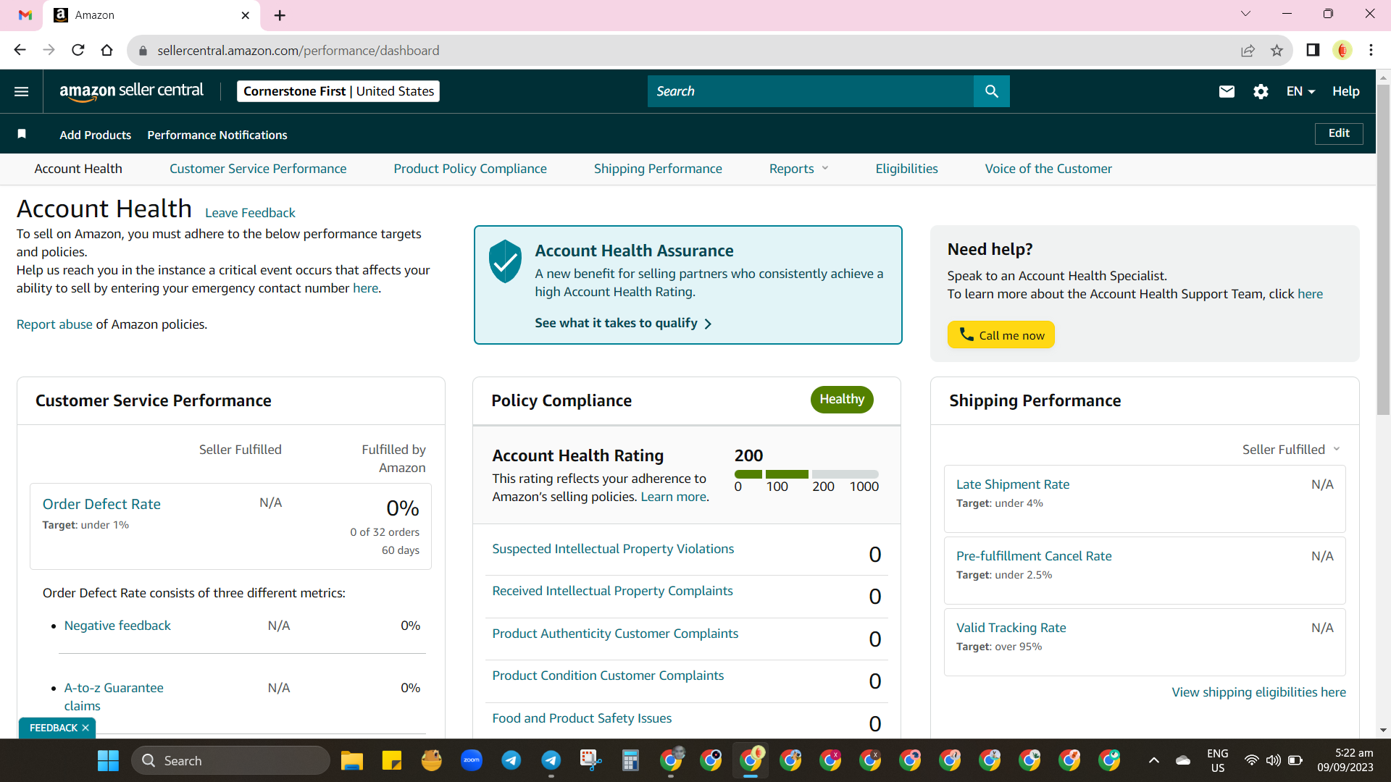Click the Call me now button
Image resolution: width=1391 pixels, height=782 pixels.
[x=1001, y=335]
